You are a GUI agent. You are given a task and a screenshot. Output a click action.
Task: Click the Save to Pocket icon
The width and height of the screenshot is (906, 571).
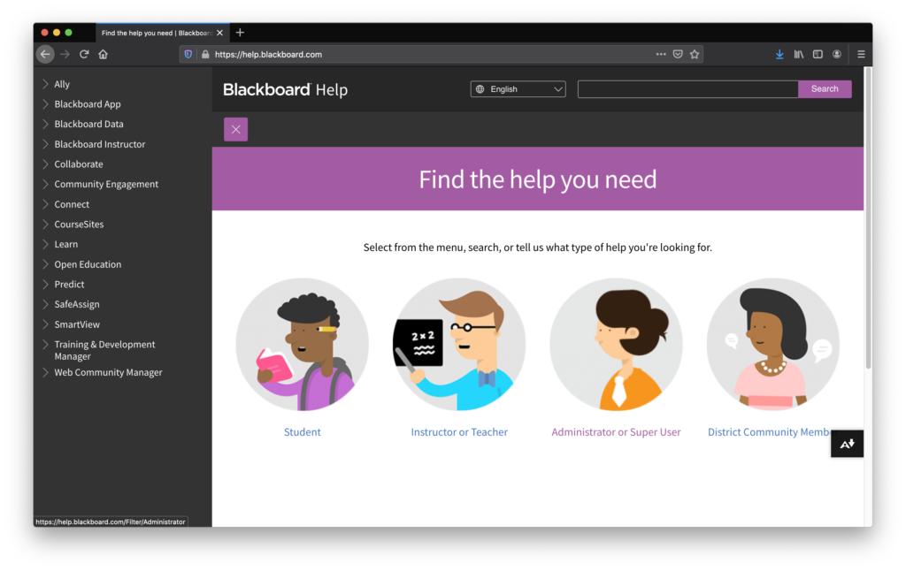pyautogui.click(x=678, y=54)
